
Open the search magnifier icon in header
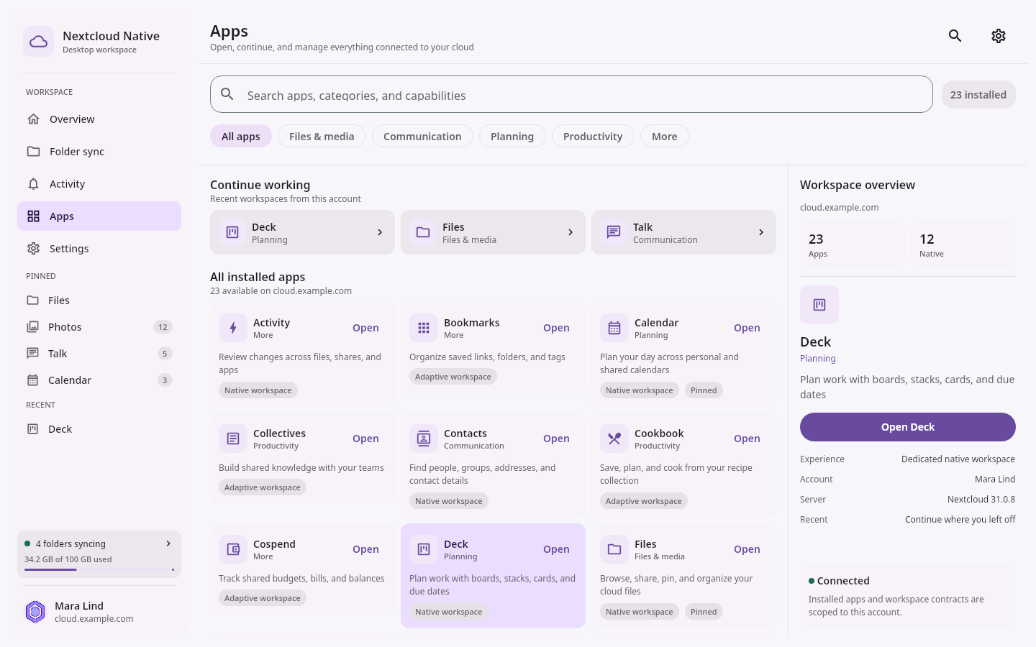click(x=955, y=36)
